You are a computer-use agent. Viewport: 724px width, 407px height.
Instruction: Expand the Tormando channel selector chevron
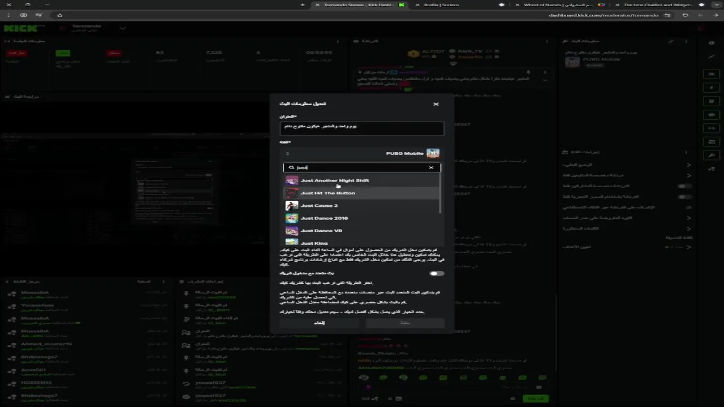click(x=123, y=28)
